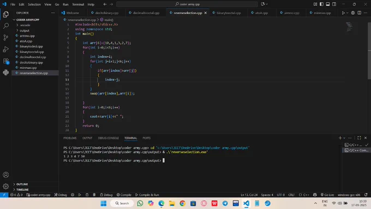Click the editor vertical scrollbar

(369, 50)
